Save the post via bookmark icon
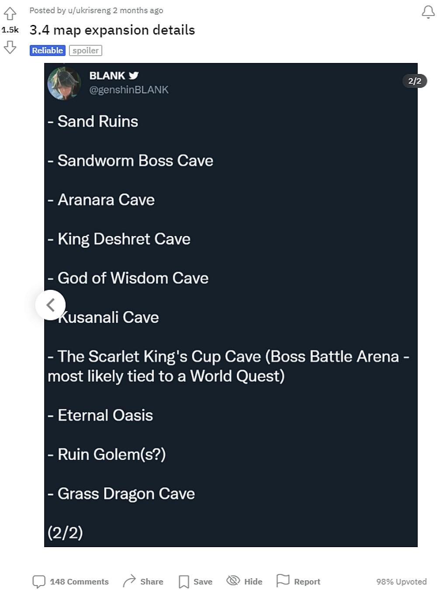437x590 pixels. [184, 581]
